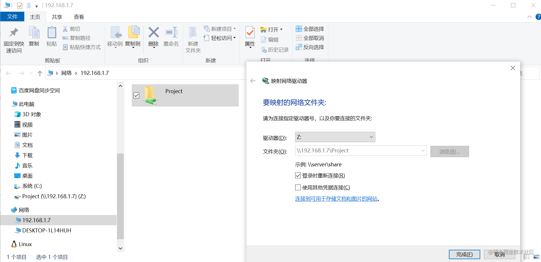The image size is (541, 262).
Task: Click the 完成 button to finish mapping
Action: pyautogui.click(x=464, y=254)
